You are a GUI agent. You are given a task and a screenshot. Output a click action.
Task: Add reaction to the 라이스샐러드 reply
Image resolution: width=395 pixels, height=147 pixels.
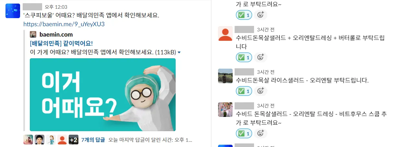pyautogui.click(x=260, y=91)
